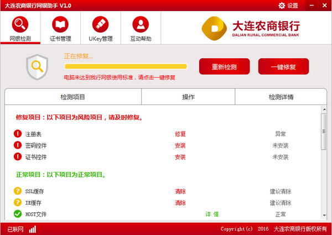Click the 操作 column header
This screenshot has height=235, width=332.
[188, 97]
